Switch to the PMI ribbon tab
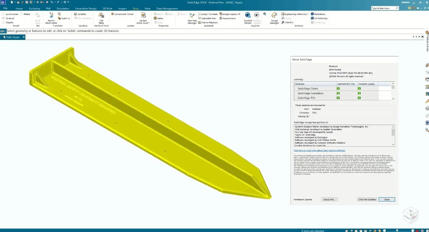Image resolution: width=429 pixels, height=232 pixels. (48, 9)
